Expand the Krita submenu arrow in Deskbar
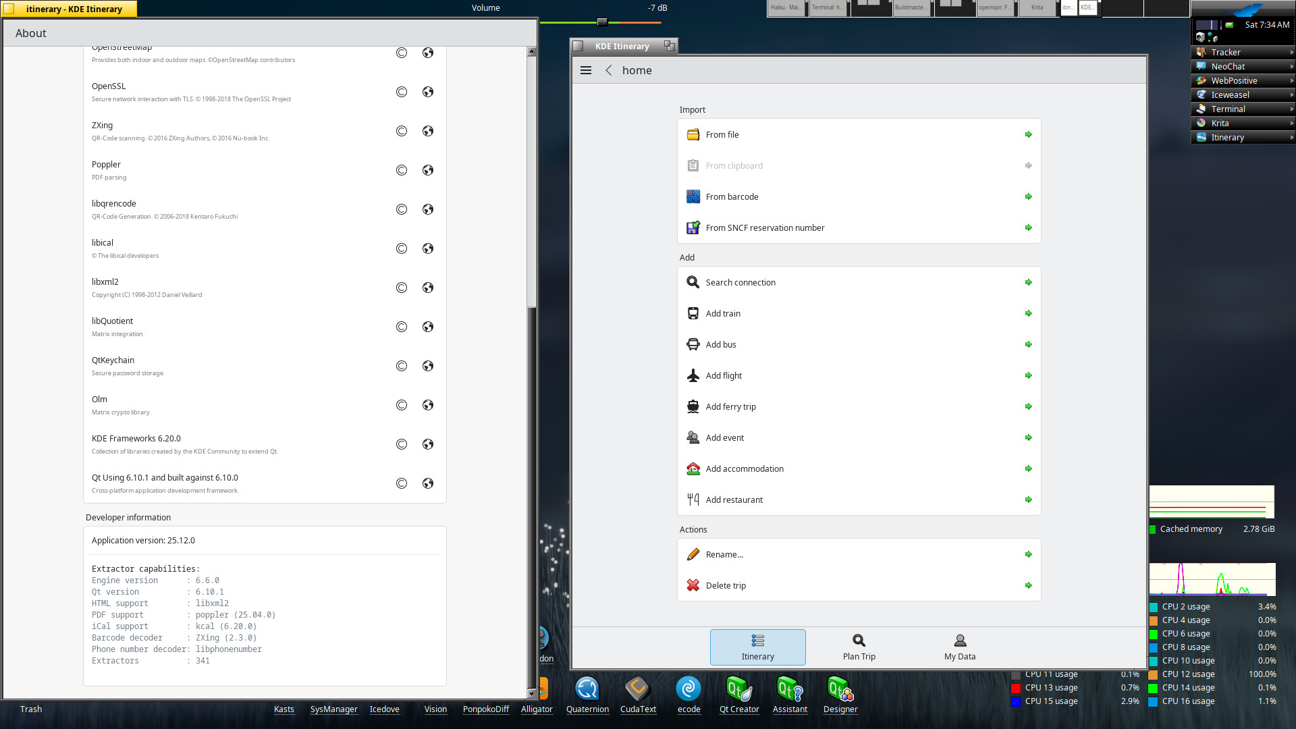The image size is (1296, 729). [x=1291, y=123]
